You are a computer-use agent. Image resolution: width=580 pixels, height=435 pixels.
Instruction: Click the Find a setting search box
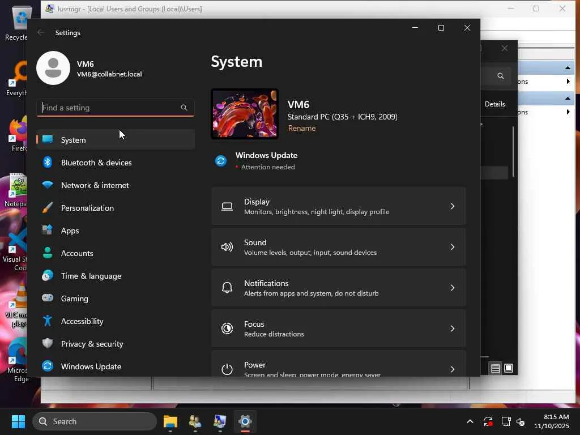pos(116,108)
